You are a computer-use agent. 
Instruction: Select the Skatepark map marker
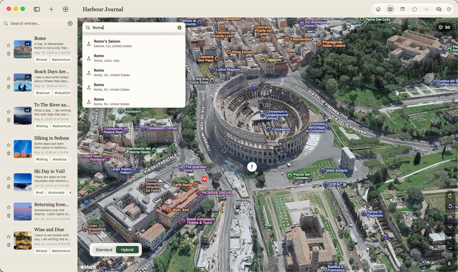tap(121, 111)
